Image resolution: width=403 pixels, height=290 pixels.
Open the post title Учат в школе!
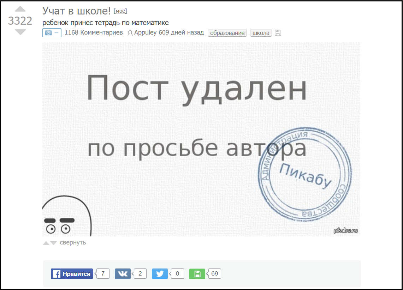click(76, 10)
